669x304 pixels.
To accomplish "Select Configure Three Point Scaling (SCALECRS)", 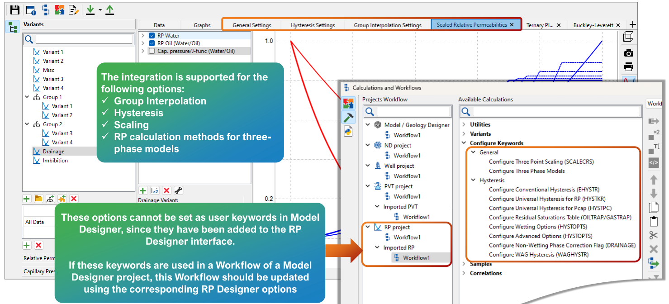I will coord(541,161).
